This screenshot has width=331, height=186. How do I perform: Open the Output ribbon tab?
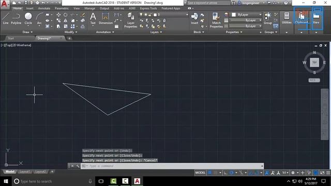[x=104, y=8]
